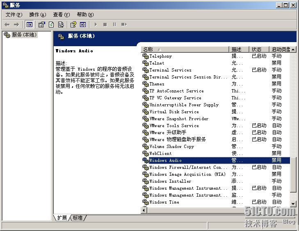Viewport: 299px width, 231px height.
Task: Sort by the 状态 column header
Action: pos(259,49)
